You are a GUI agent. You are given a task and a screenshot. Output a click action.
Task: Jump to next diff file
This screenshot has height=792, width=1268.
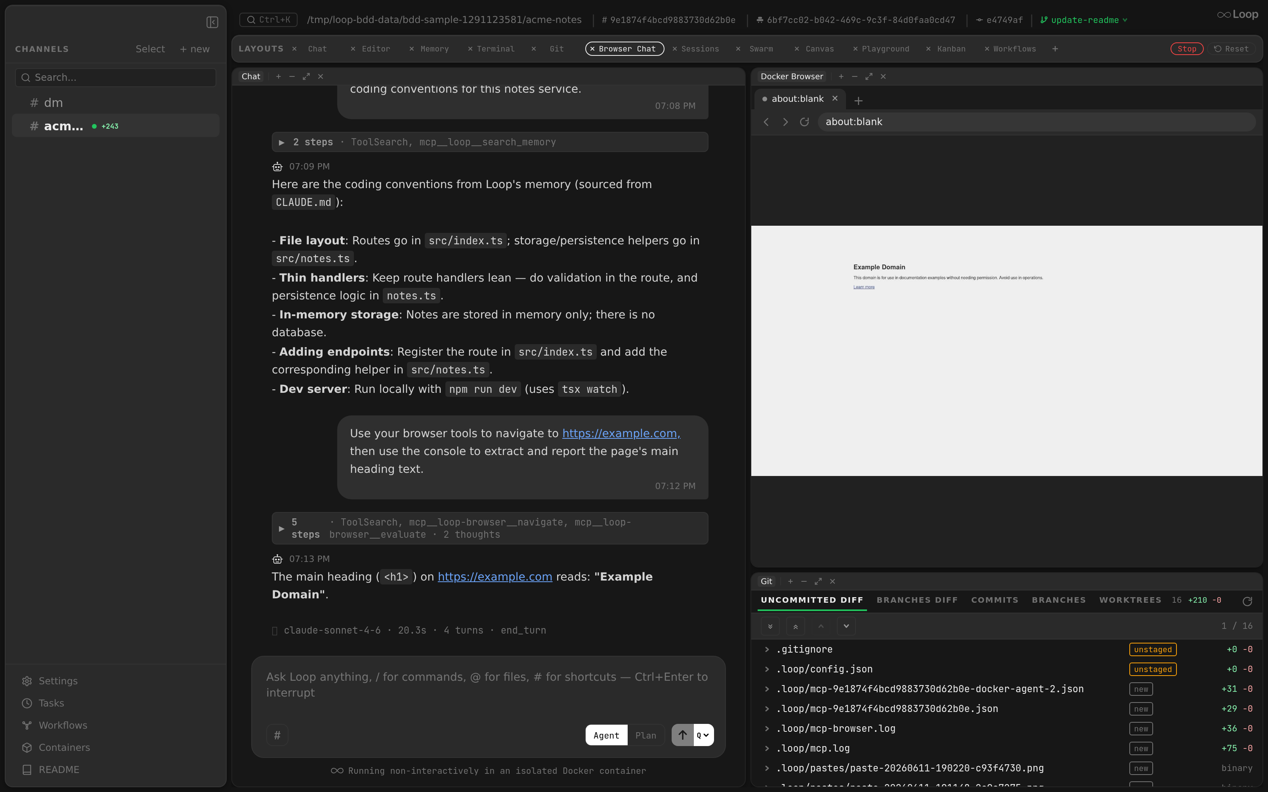pyautogui.click(x=846, y=626)
